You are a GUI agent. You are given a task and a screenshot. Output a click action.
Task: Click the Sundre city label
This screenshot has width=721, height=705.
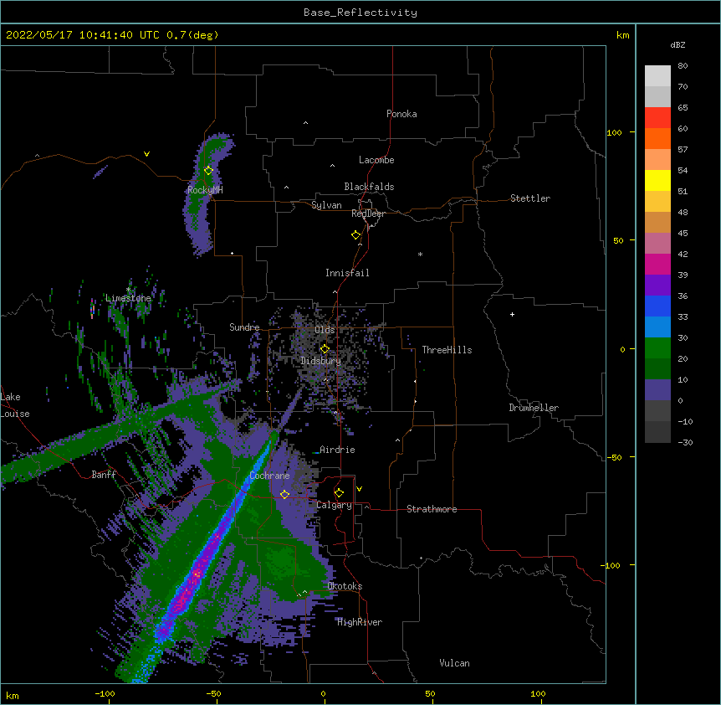pos(244,327)
